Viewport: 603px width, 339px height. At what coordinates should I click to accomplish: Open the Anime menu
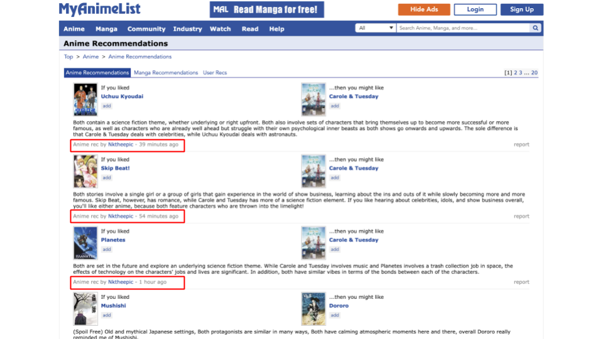[74, 29]
